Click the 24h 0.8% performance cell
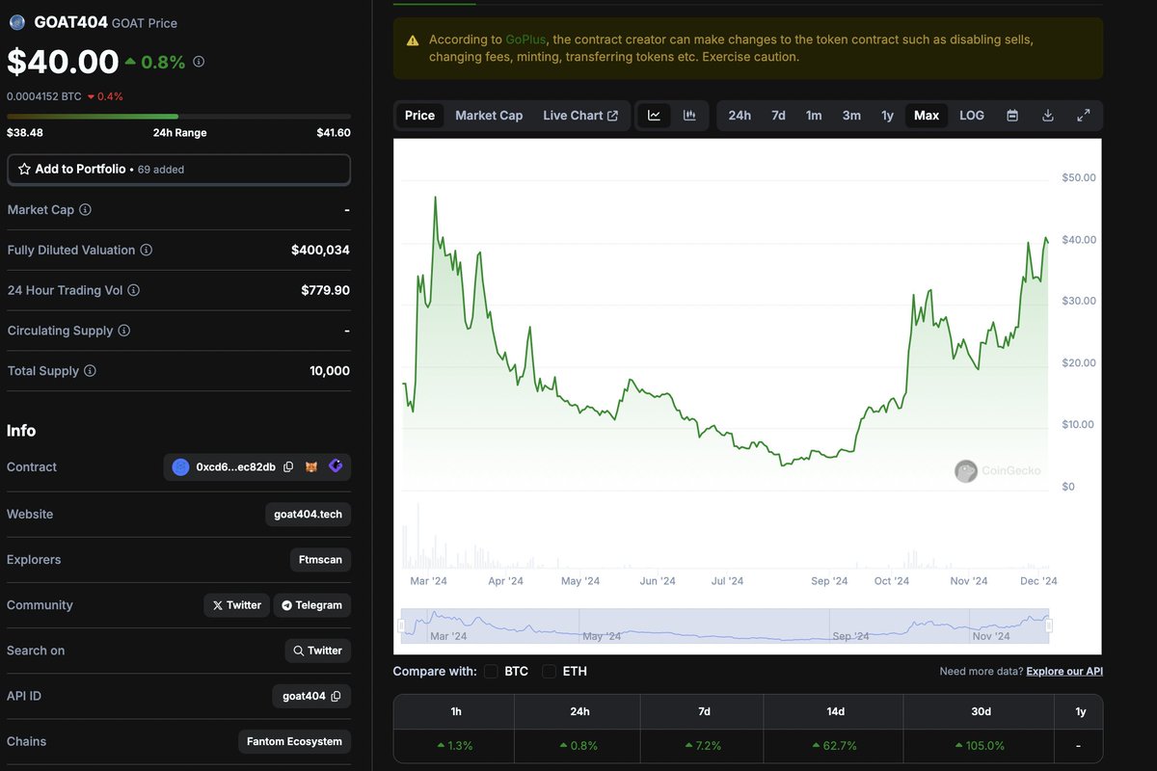Viewport: 1157px width, 771px height. [578, 746]
